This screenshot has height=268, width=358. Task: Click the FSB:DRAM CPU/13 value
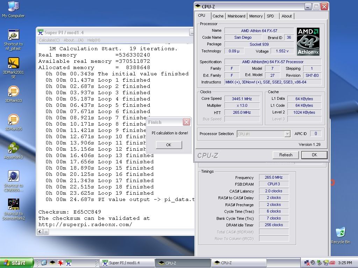(273, 184)
